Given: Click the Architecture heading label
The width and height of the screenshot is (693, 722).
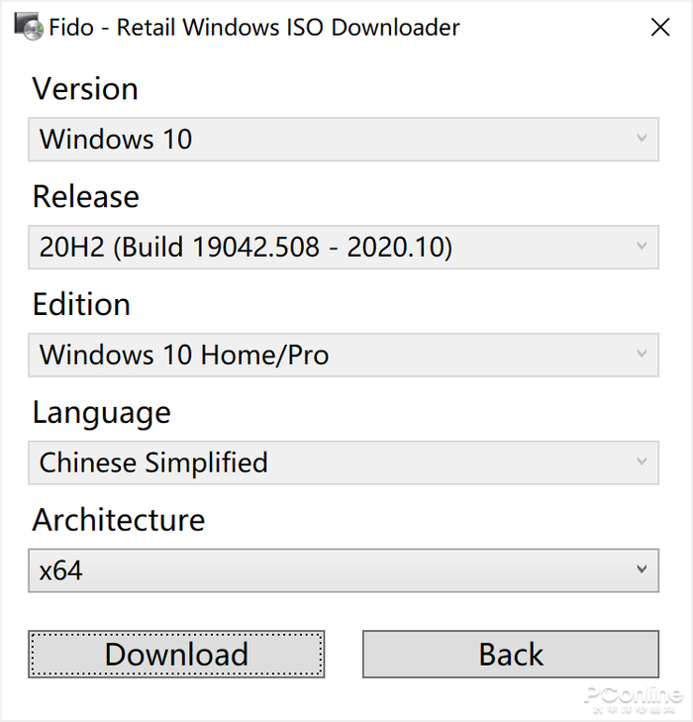Looking at the screenshot, I should [119, 520].
